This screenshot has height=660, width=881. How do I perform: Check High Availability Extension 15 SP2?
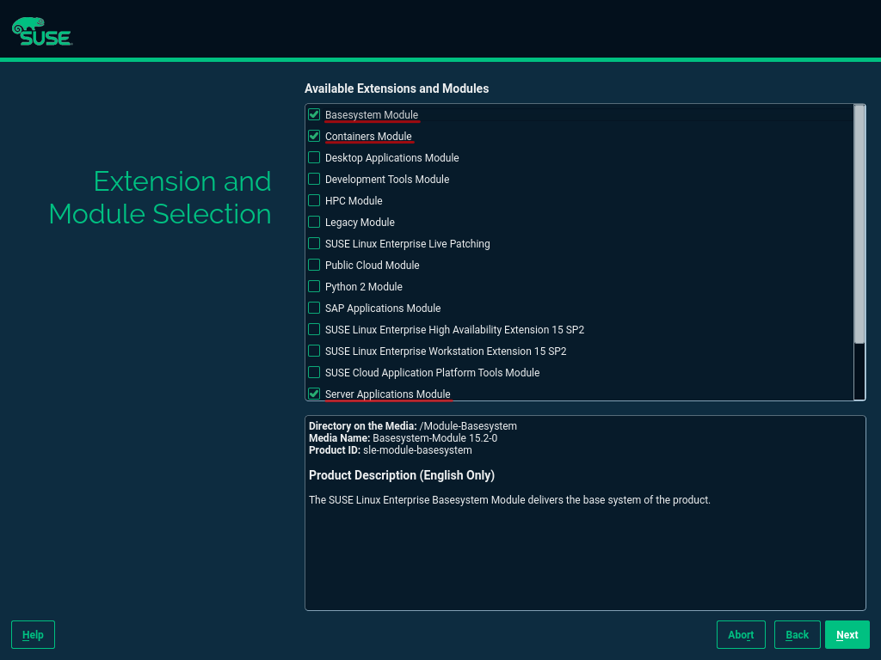coord(314,328)
